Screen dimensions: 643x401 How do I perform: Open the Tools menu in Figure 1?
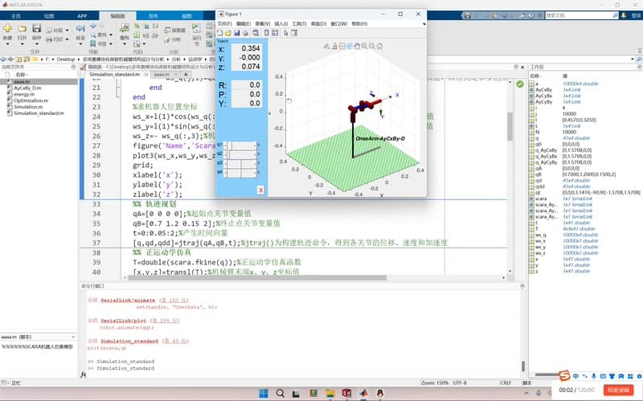pyautogui.click(x=299, y=24)
